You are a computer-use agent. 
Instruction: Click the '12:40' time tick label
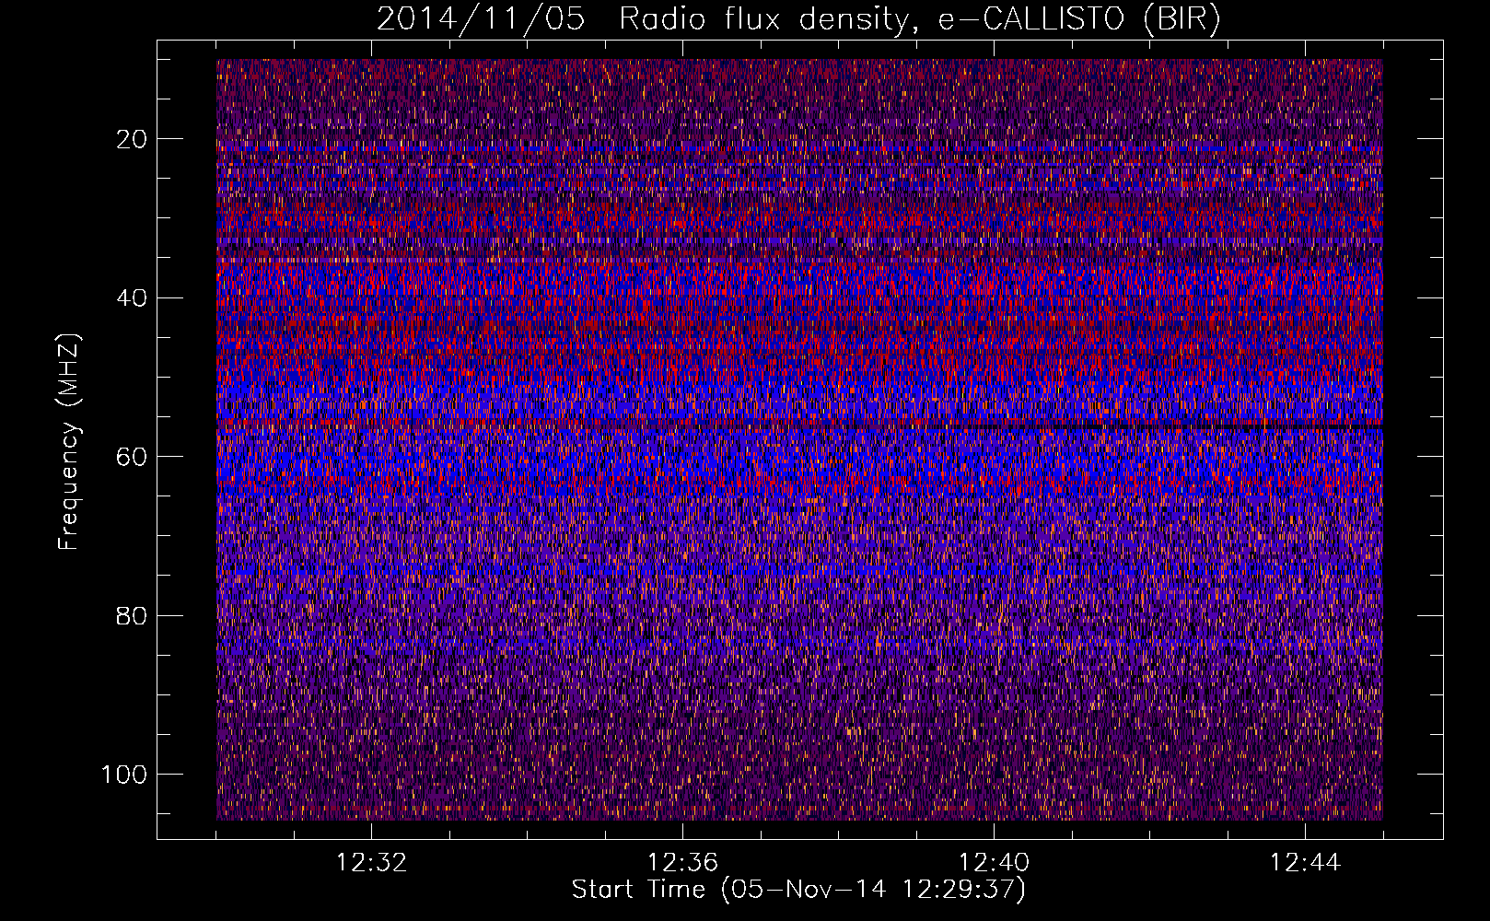(994, 863)
